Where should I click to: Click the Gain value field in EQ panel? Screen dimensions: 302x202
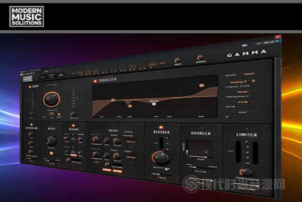[x=242, y=112]
